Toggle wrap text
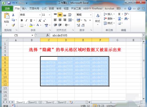Viewport: 147px width, 107px height. pos(70,15)
